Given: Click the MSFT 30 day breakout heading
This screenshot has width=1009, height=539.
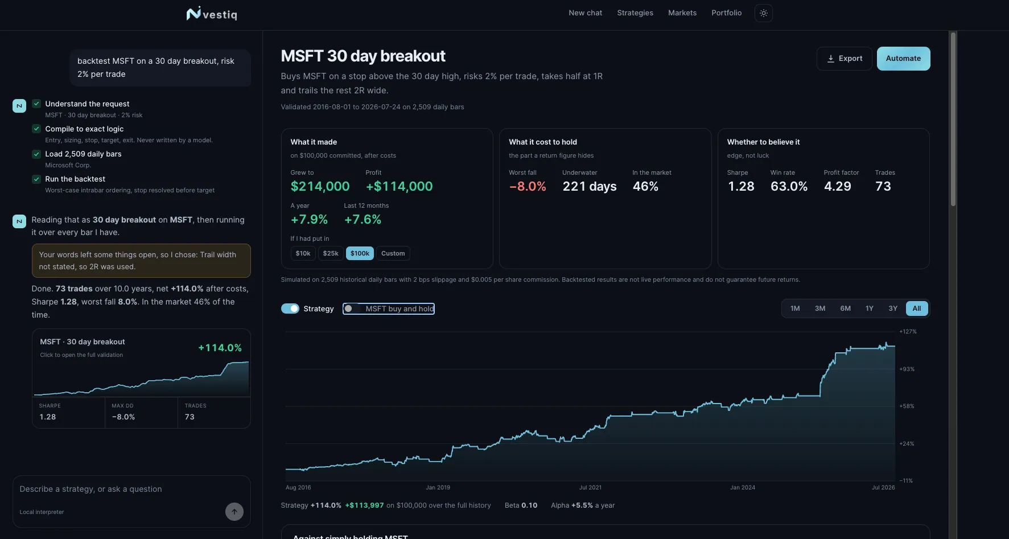Looking at the screenshot, I should click(x=363, y=56).
